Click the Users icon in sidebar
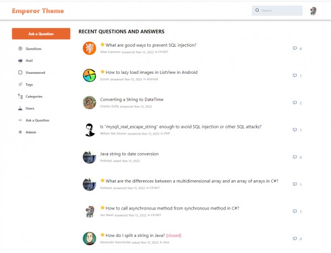 (x=20, y=108)
